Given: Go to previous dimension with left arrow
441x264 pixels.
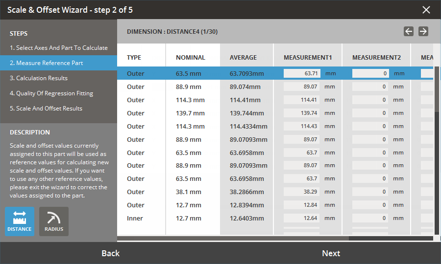Looking at the screenshot, I should pyautogui.click(x=409, y=31).
